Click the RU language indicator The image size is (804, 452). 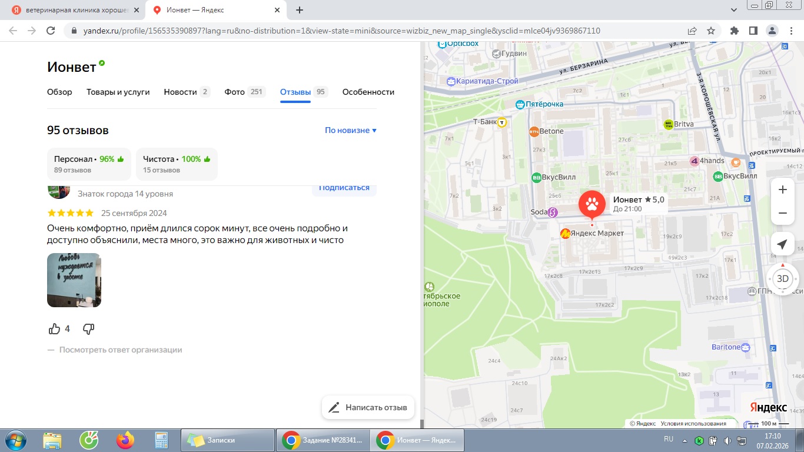click(x=669, y=439)
